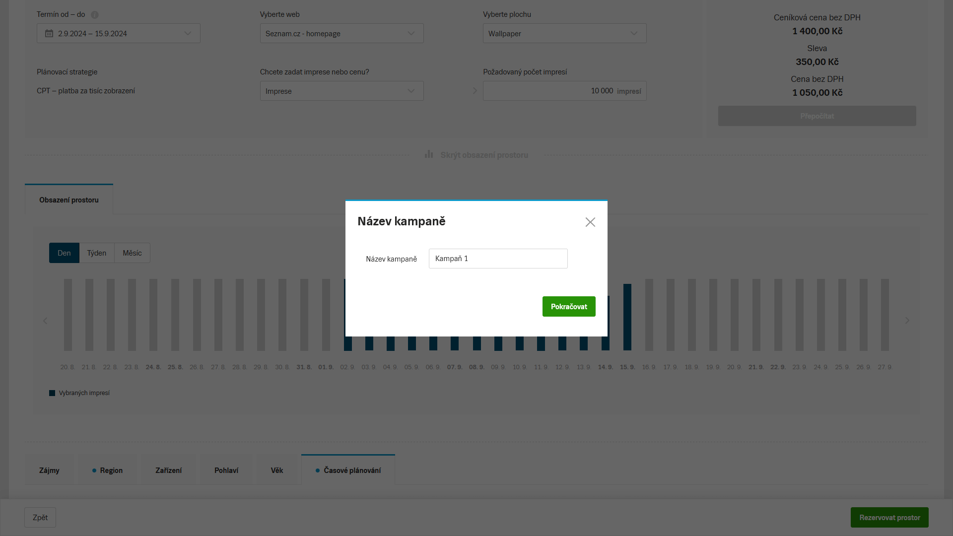
Task: Click the Vybraných impresí legend swatch
Action: 52,393
